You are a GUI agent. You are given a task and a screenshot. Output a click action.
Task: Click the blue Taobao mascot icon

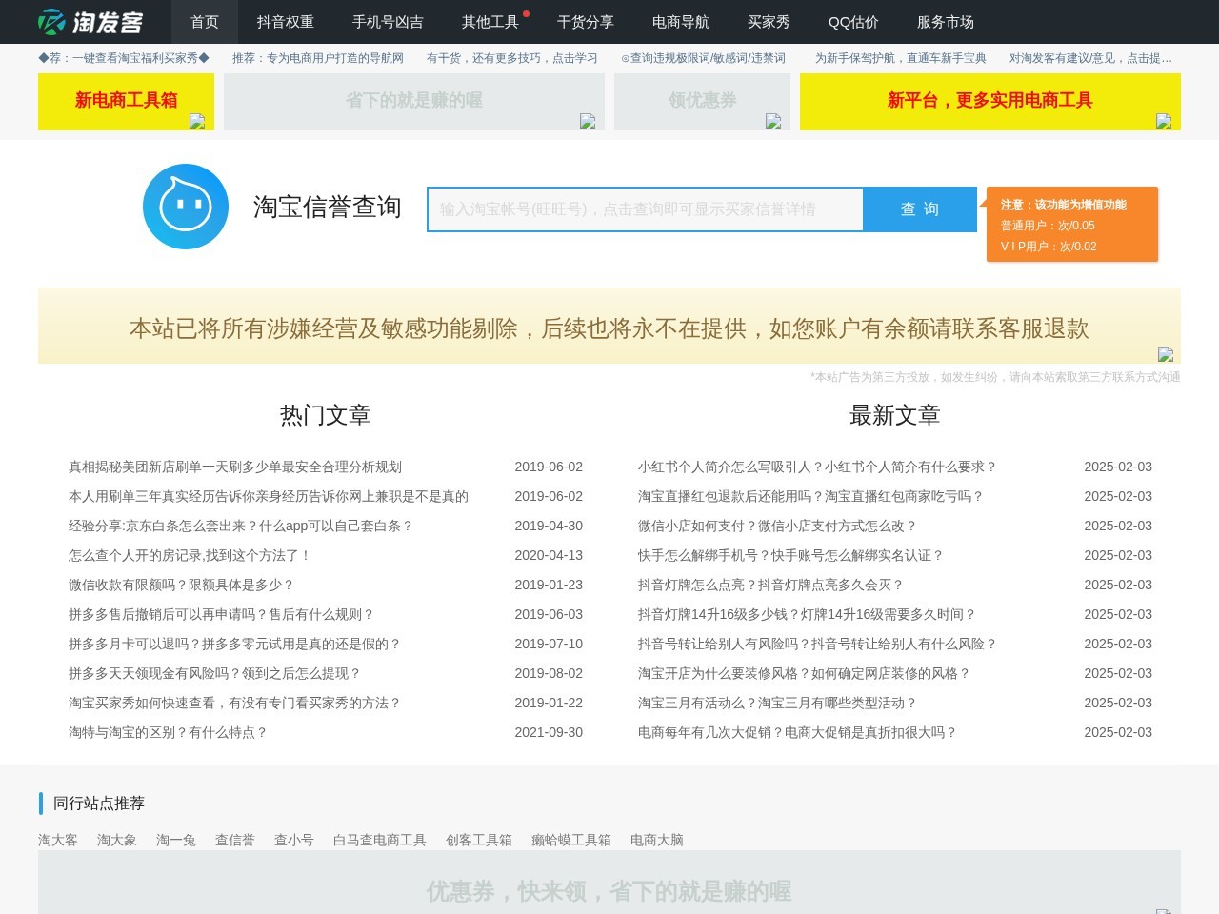pyautogui.click(x=186, y=207)
